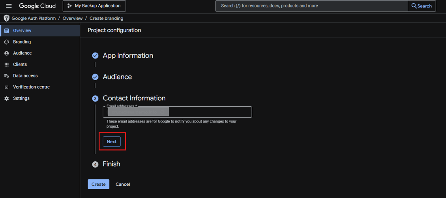Click the Audience person icon
Screen dimensions: 446x198
[x=7, y=53]
